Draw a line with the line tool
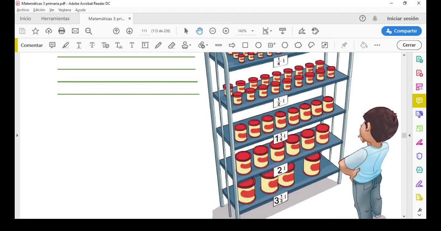441x231 pixels. [219, 45]
